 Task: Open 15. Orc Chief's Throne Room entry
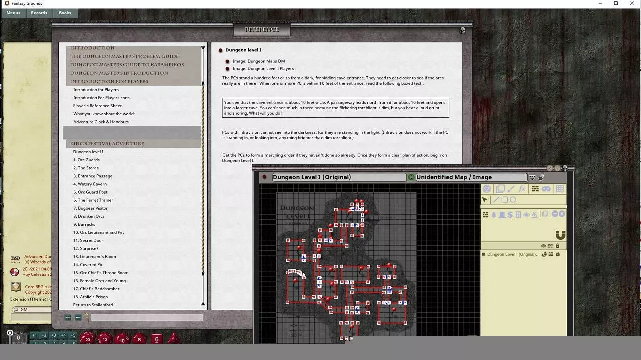(x=101, y=273)
